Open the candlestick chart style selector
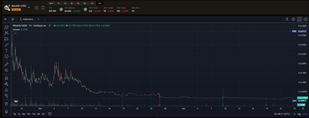309x118 pixels. [13, 19]
